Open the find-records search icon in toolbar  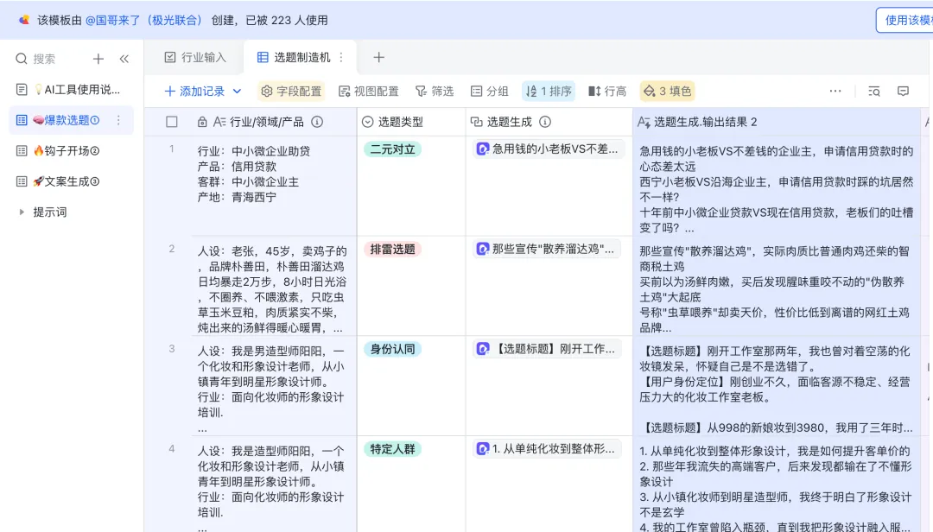873,91
